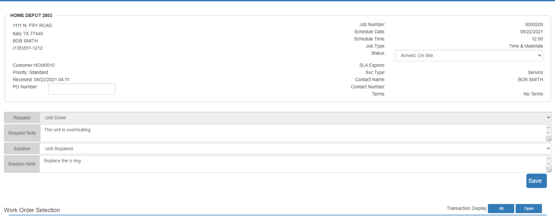Click the Work Order Selection heading
This screenshot has height=218, width=555.
[32, 210]
